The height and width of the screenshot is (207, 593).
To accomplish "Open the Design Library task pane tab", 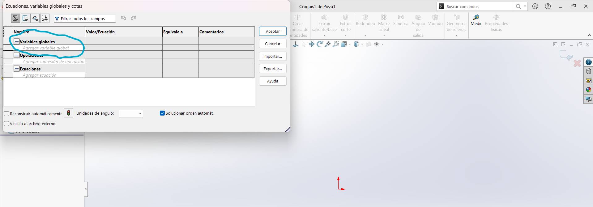I will 588,71.
